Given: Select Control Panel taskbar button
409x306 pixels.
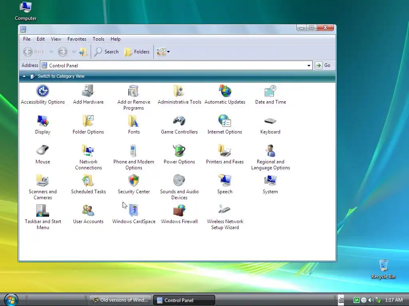Looking at the screenshot, I should pos(184,300).
